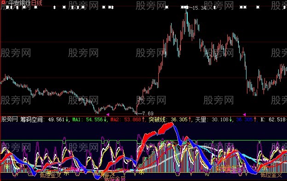The height and width of the screenshot is (181, 287).
Task: Select the 日线 period label
Action: pyautogui.click(x=37, y=3)
